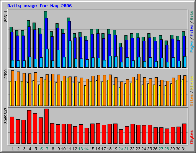196x153 pixels.
Task: Select day label 25 on the axis
Action: (149, 149)
